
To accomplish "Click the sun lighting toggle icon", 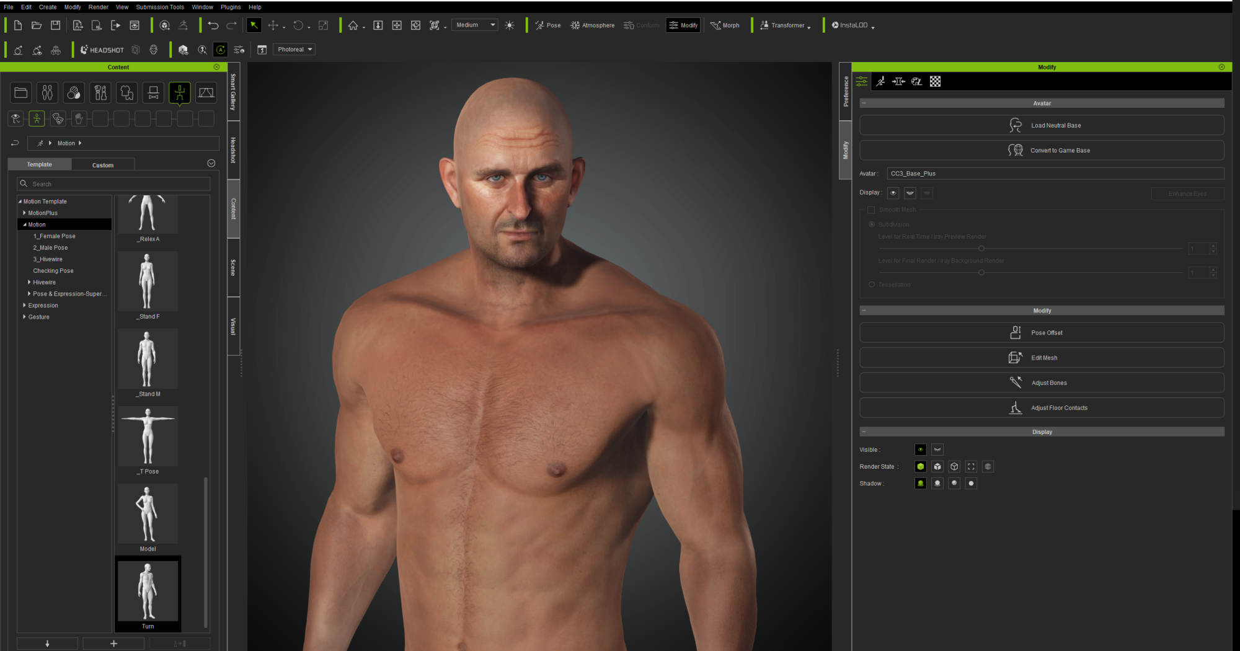I will [x=510, y=25].
